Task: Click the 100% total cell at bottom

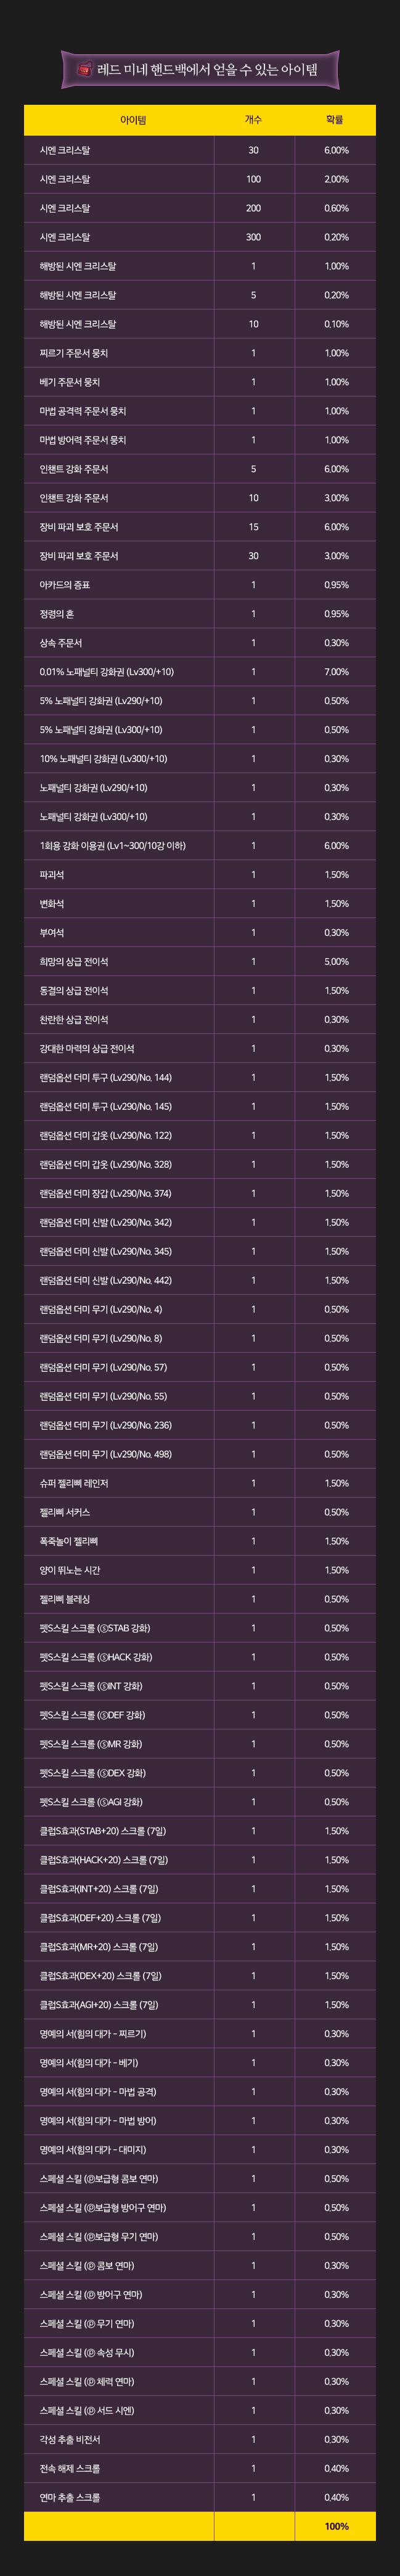Action: (336, 2528)
